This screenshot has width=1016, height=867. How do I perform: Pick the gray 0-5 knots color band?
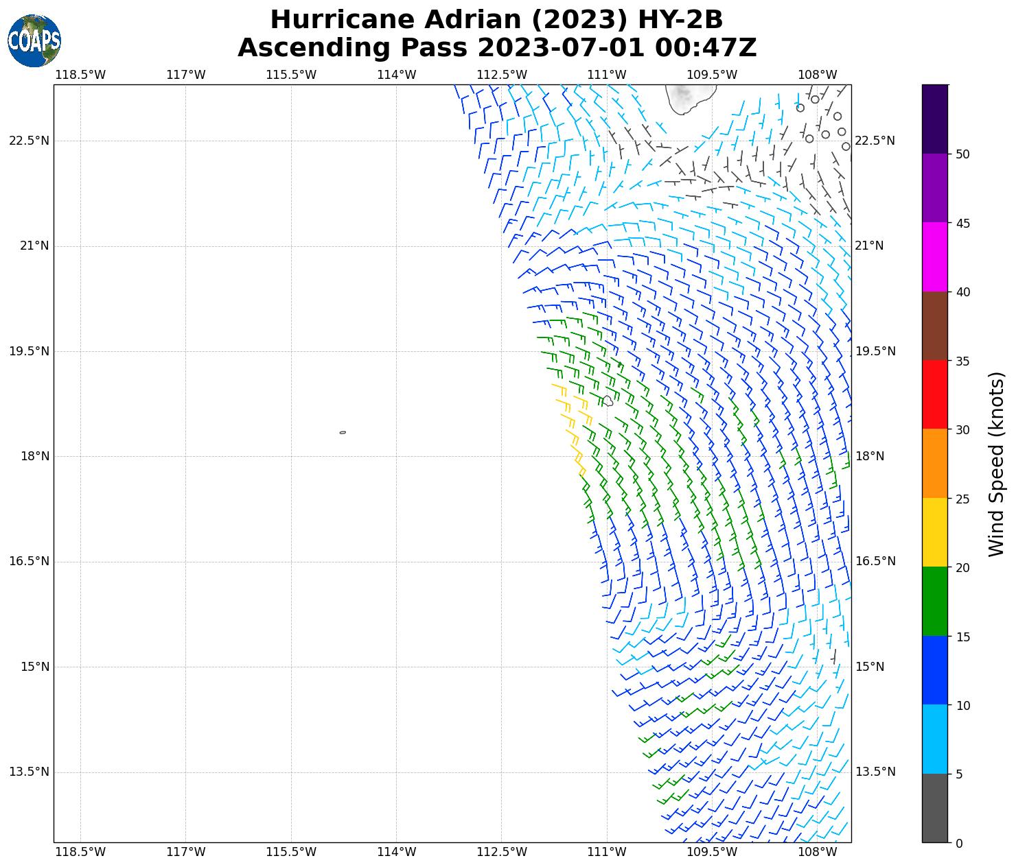click(x=934, y=808)
